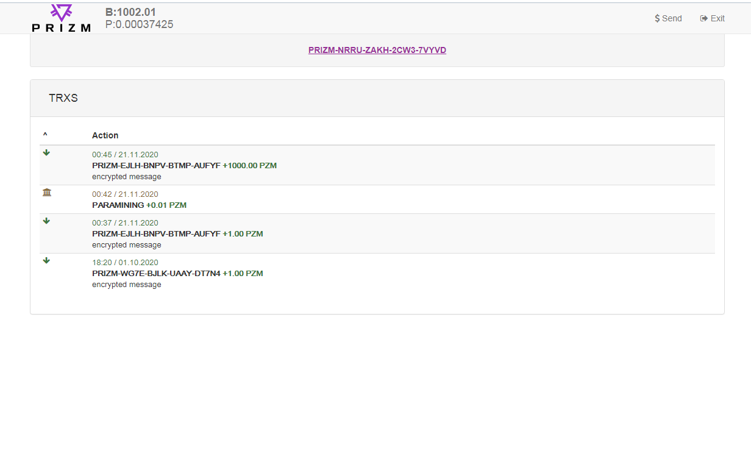Screen dimensions: 751x462
Task: Click +1.00 PZM amount in 18:20 row
Action: coord(243,274)
